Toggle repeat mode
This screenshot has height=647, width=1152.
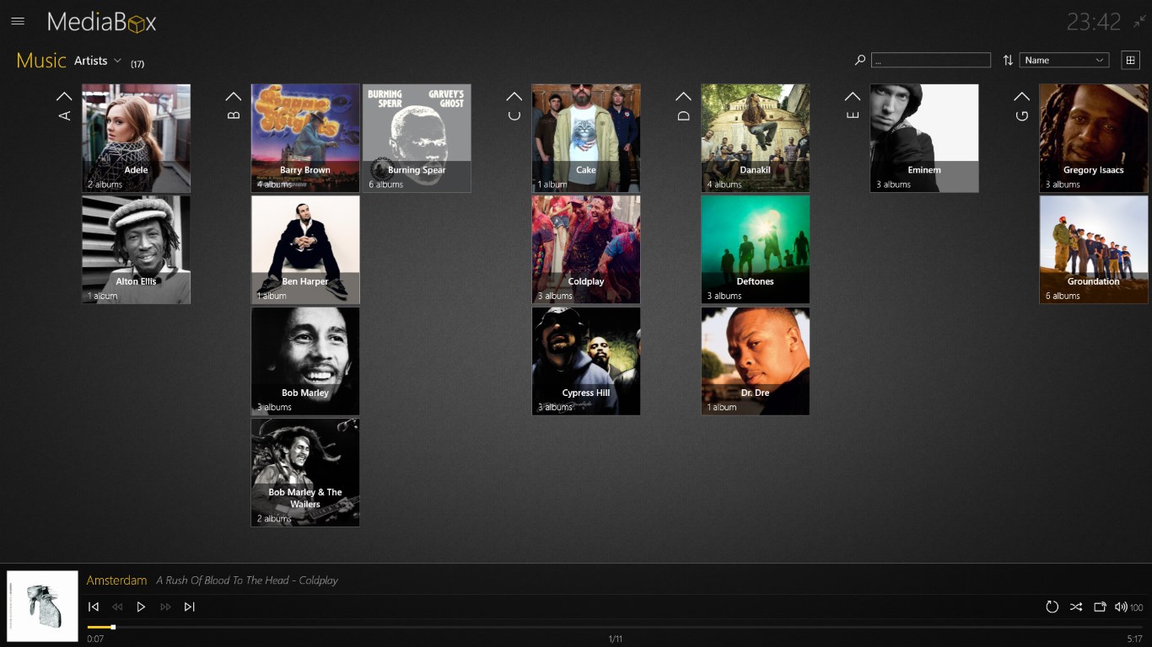point(1052,607)
